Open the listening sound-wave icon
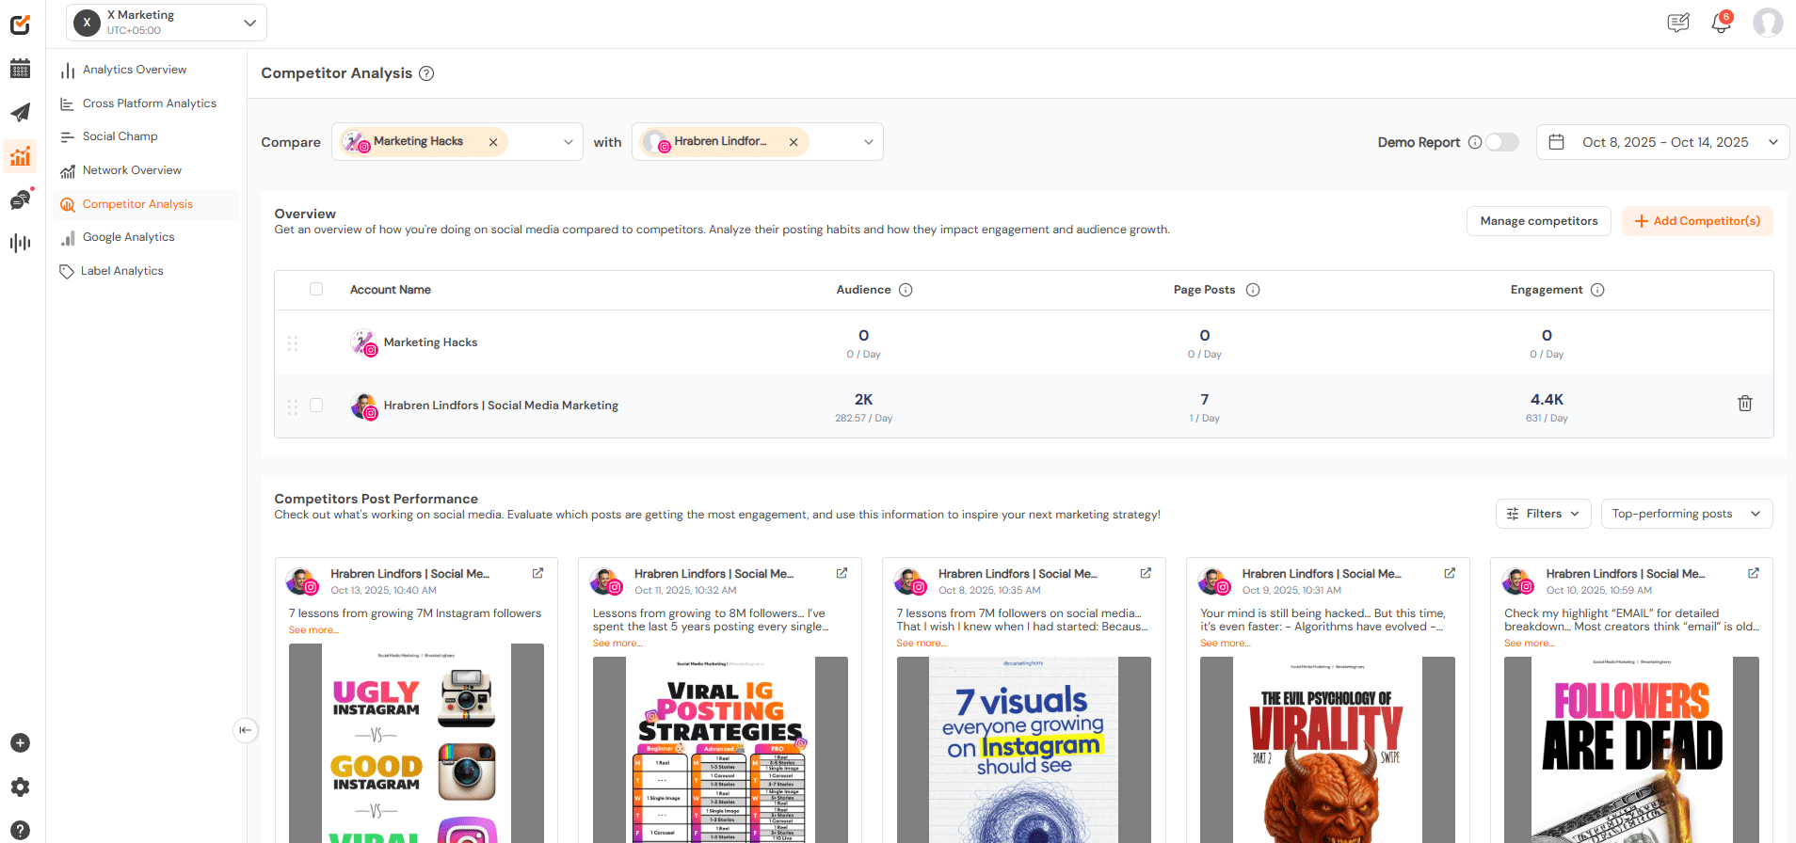Image resolution: width=1796 pixels, height=843 pixels. click(x=20, y=243)
